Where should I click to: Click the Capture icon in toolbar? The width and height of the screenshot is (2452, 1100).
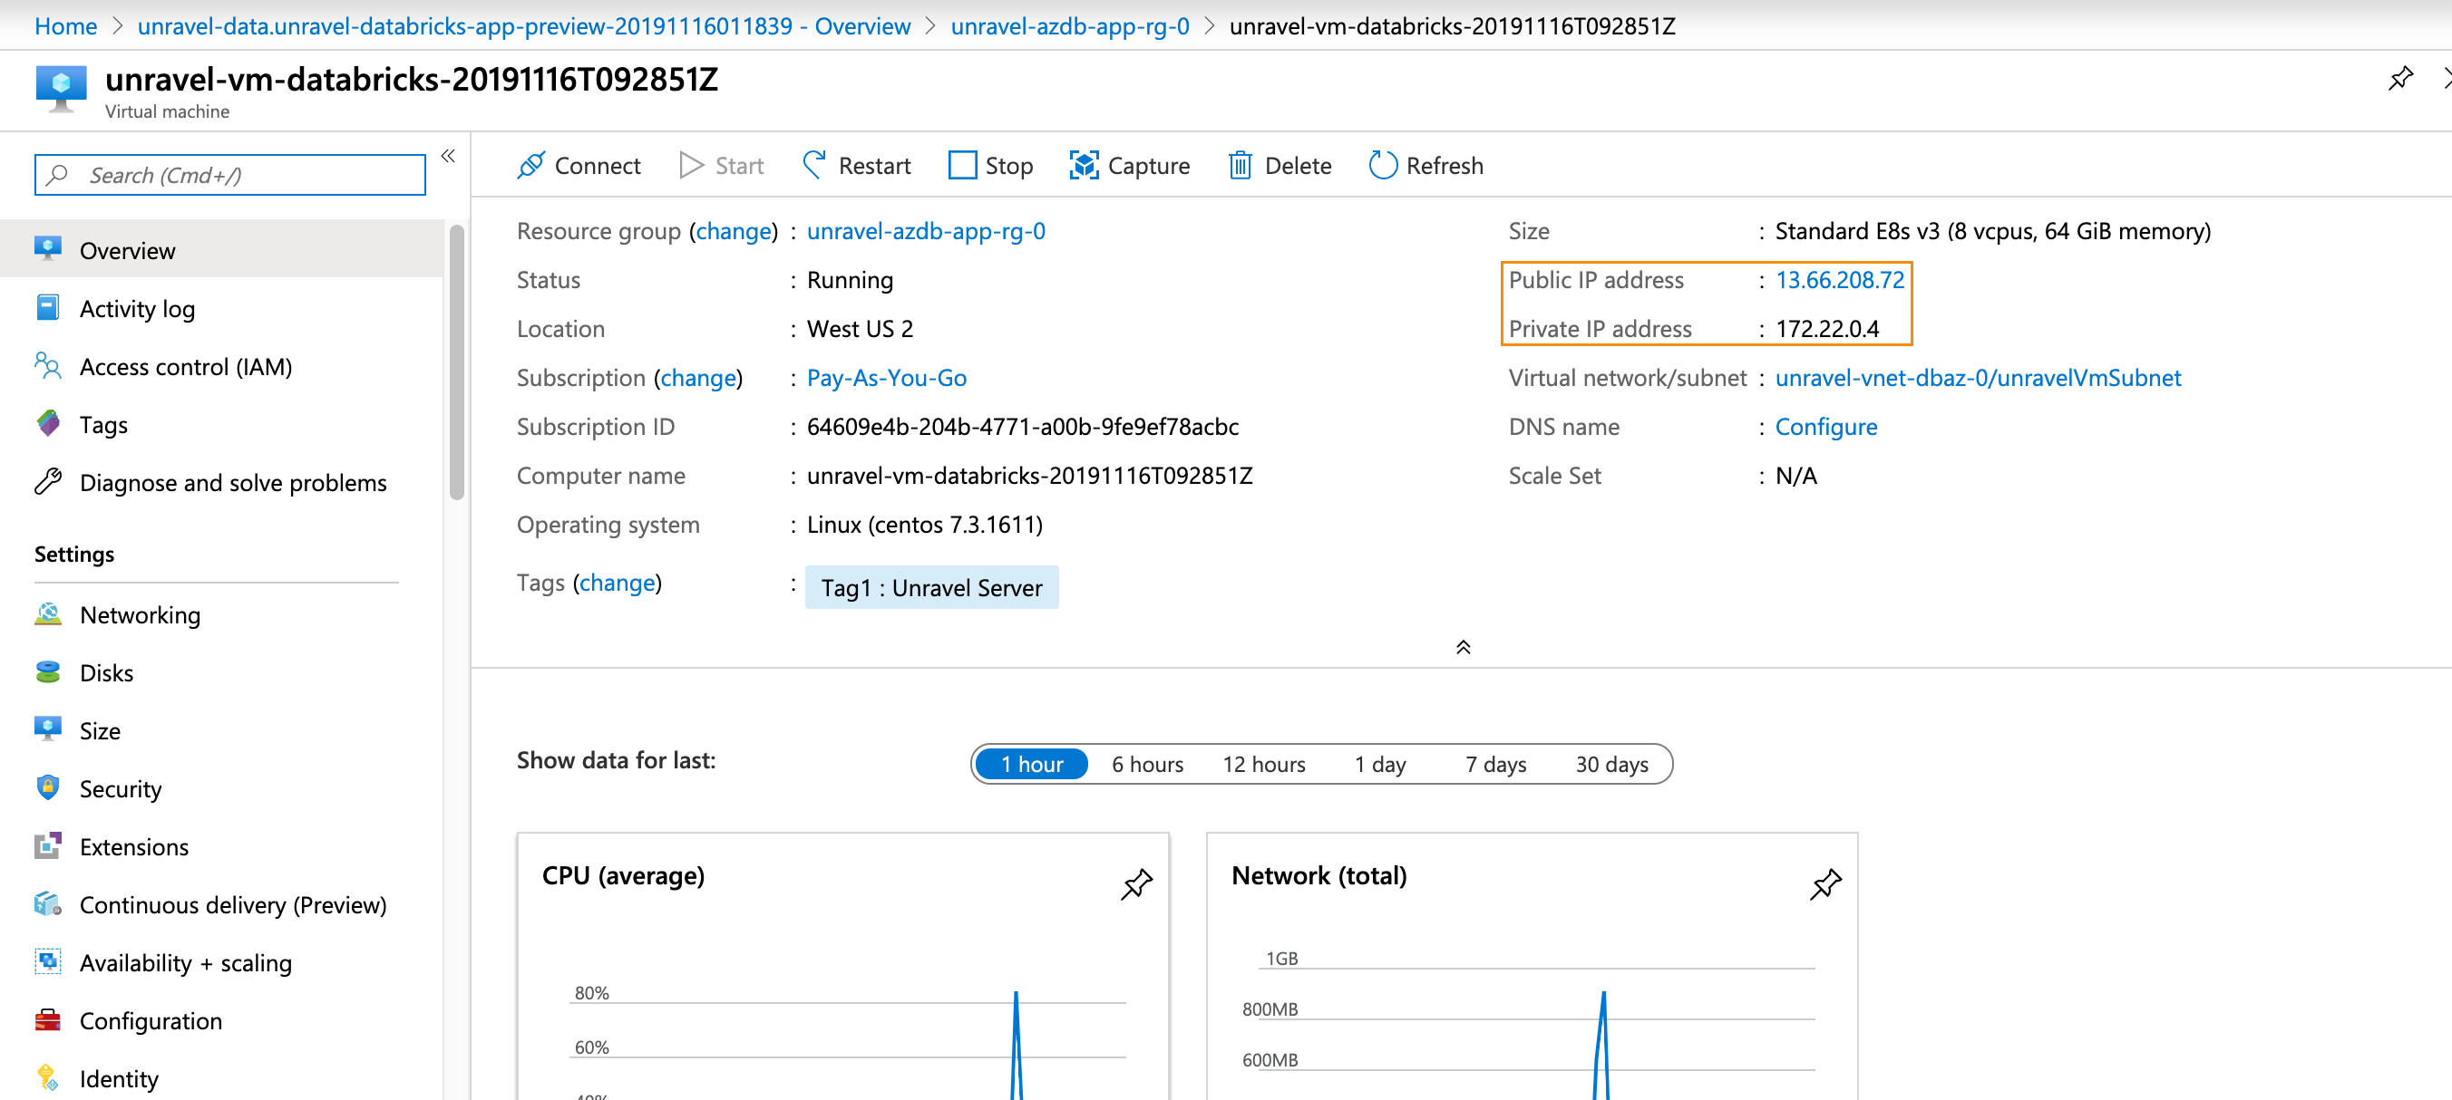(x=1085, y=166)
